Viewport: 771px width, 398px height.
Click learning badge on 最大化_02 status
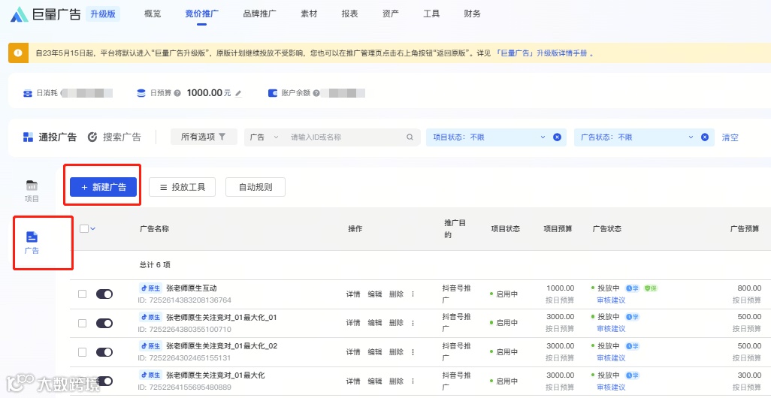tap(632, 346)
